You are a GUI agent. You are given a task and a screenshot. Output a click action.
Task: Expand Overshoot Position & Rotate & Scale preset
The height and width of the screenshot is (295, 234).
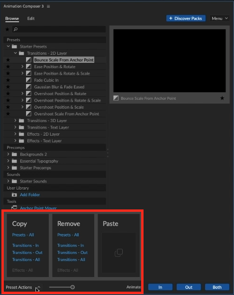click(22, 100)
